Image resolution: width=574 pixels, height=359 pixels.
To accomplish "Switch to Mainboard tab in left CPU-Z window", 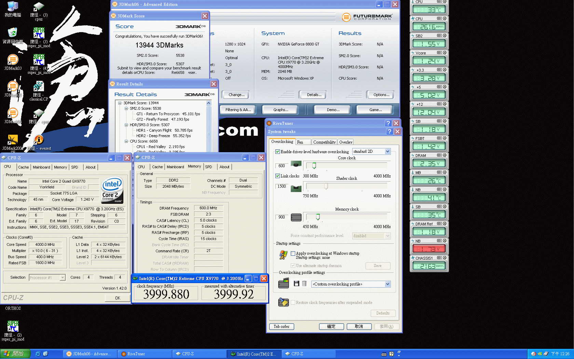I will (41, 167).
